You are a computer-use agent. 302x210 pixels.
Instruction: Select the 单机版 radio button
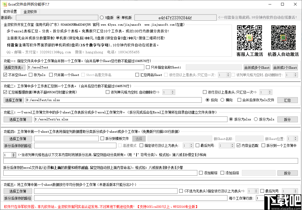click(x=118, y=17)
